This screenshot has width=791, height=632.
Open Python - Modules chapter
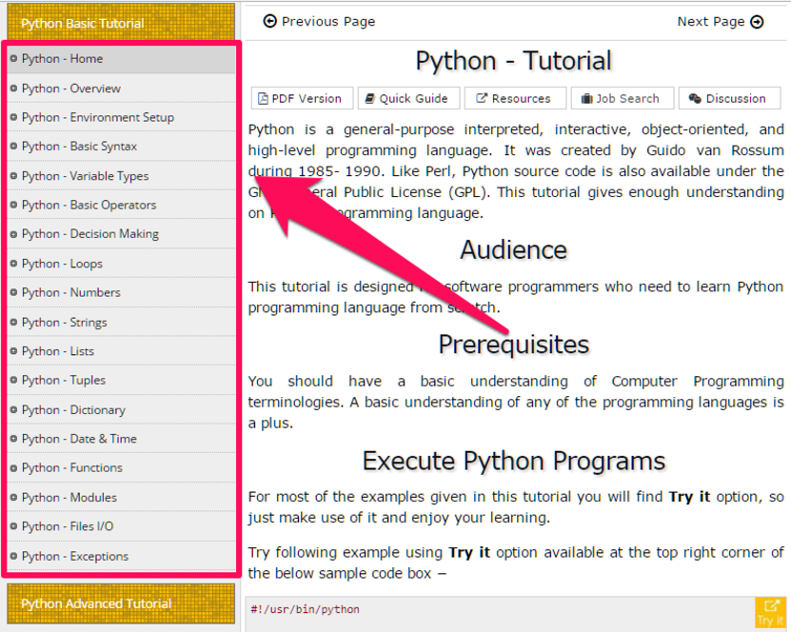click(x=122, y=498)
